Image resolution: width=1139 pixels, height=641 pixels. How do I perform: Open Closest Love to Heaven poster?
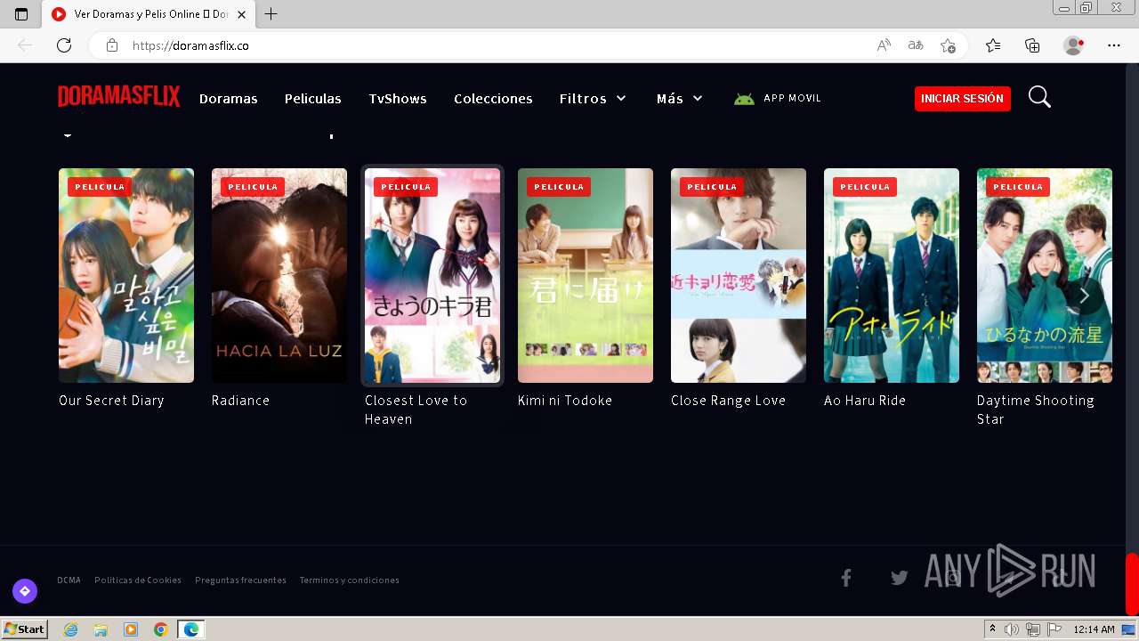432,276
